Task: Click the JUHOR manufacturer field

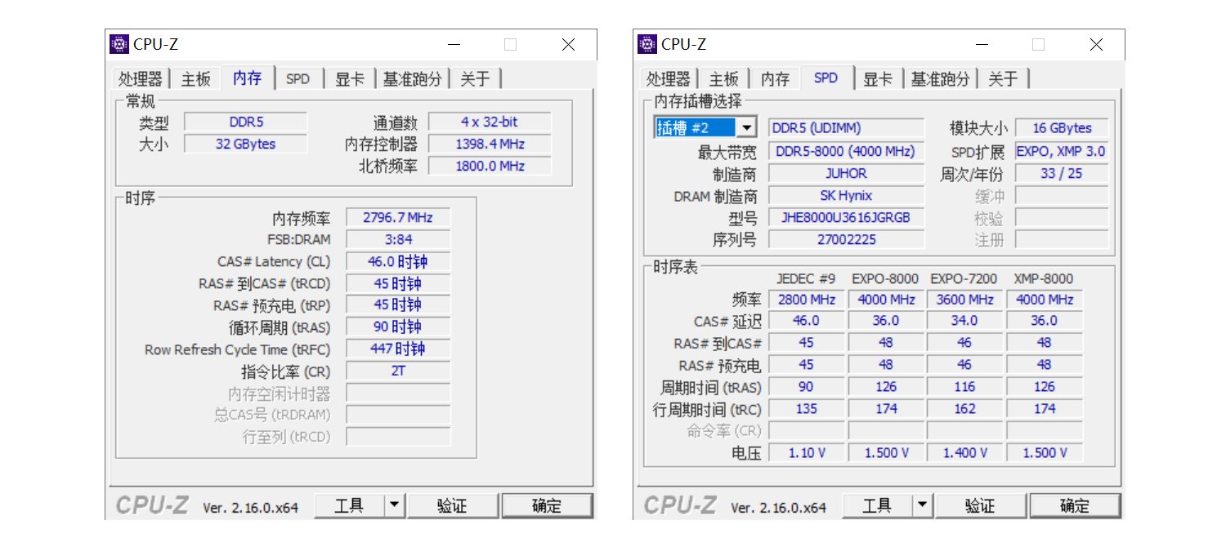Action: 847,174
